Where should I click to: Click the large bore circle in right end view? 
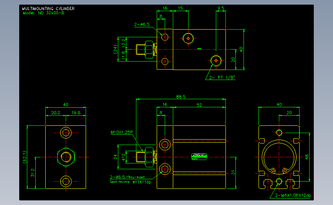tap(279, 157)
